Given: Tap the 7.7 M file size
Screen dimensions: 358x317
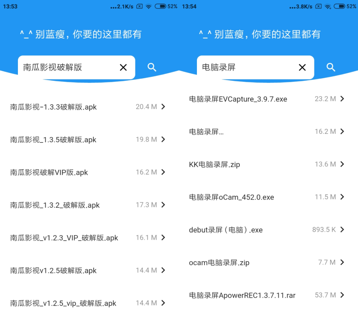Looking at the screenshot, I should pyautogui.click(x=327, y=262).
